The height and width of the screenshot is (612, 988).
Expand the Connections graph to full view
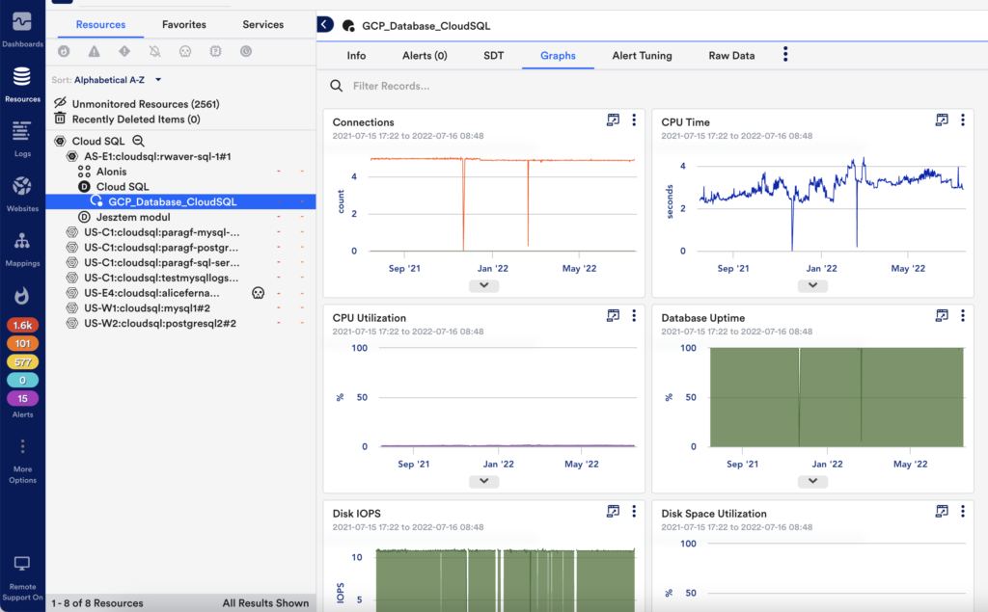click(x=613, y=120)
